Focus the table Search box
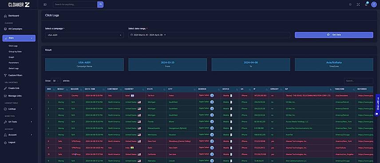The image size is (380, 163). point(359,81)
